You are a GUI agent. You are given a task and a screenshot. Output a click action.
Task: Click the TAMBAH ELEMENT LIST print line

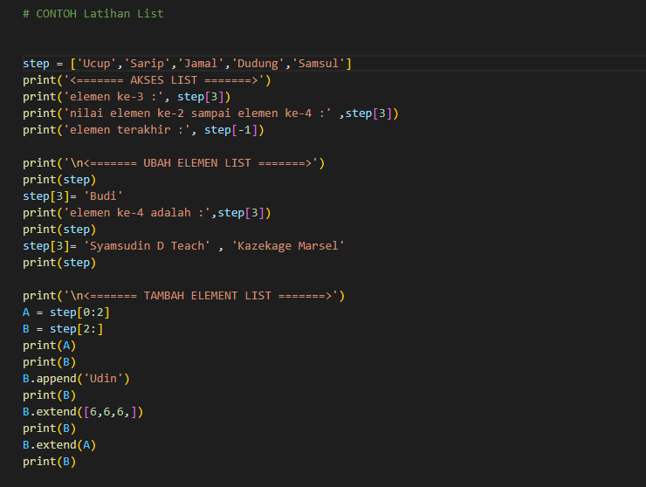coord(183,296)
